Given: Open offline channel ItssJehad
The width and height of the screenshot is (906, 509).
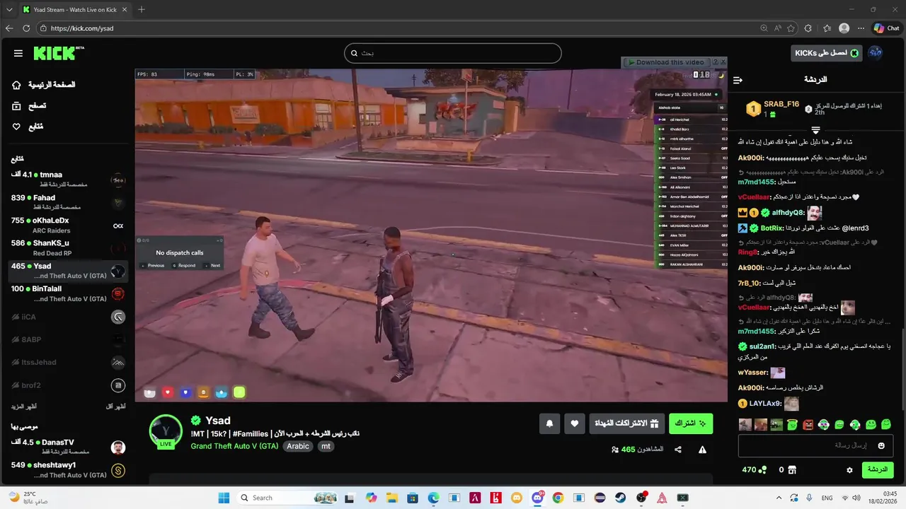Looking at the screenshot, I should click(x=67, y=362).
